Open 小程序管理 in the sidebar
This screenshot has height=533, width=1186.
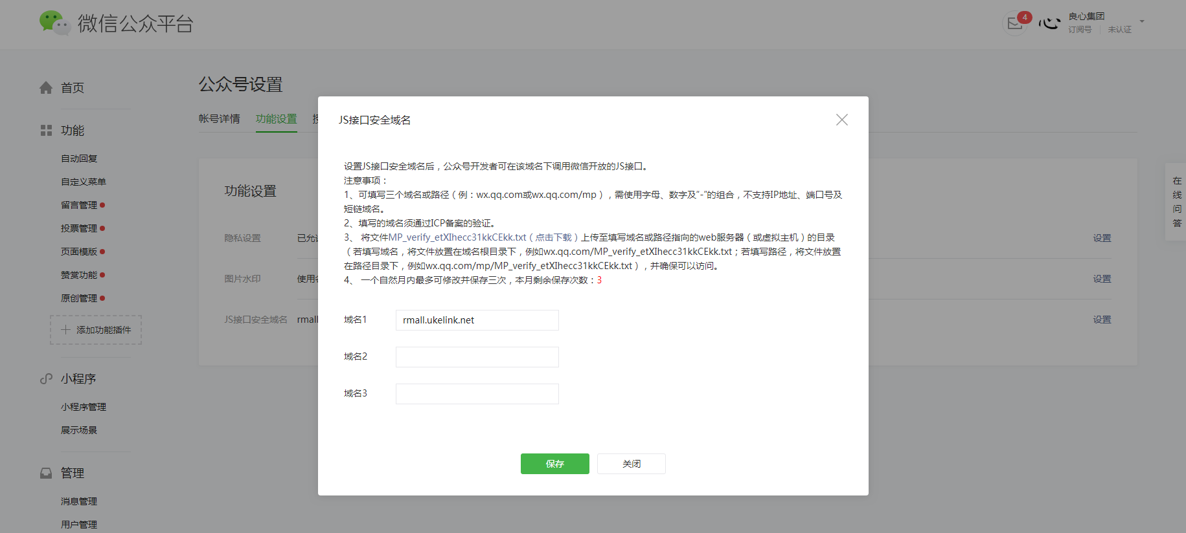(84, 407)
